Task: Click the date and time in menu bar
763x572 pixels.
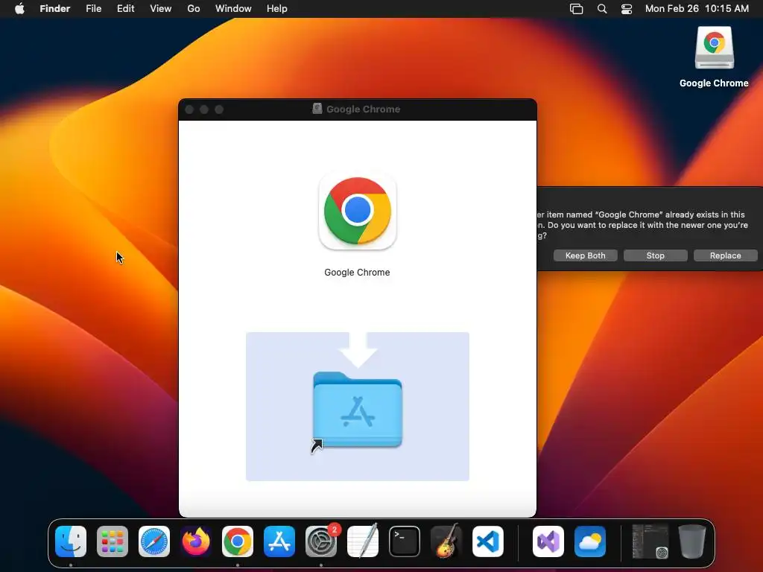Action: [697, 8]
